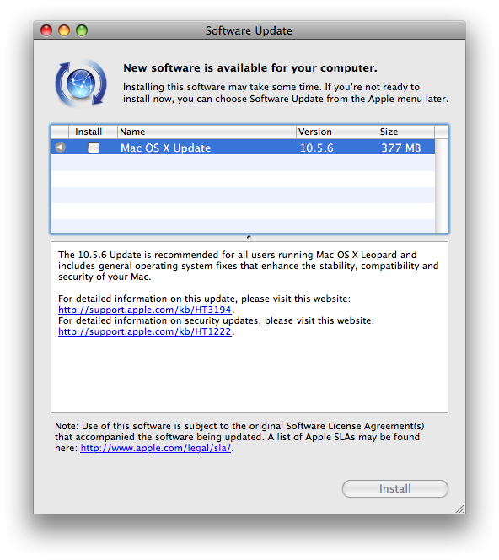Click the split pane divider handle
The image size is (499, 560).
pyautogui.click(x=249, y=237)
